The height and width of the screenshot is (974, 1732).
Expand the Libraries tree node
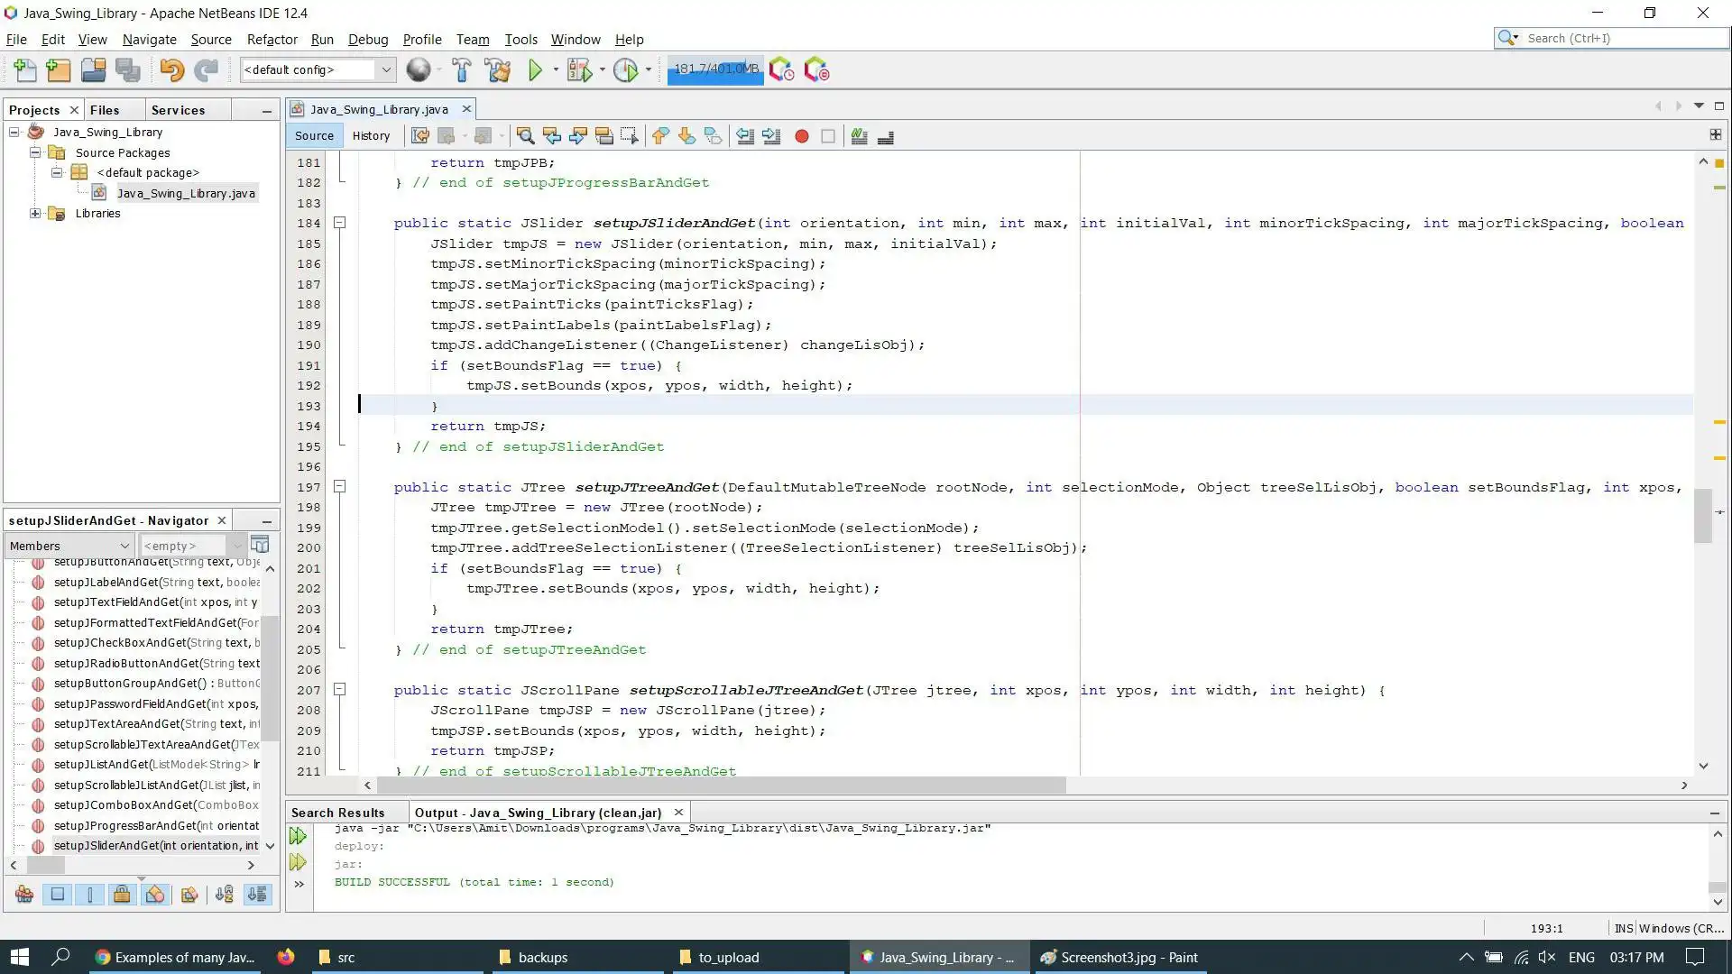(x=35, y=214)
